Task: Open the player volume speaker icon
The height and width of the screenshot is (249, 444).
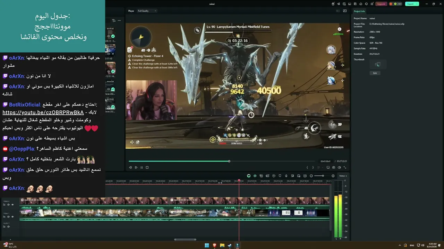Action: (339, 167)
